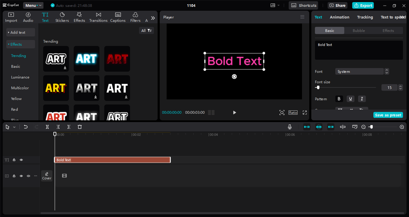Screen dimensions: 409x217
Task: Click the Export button
Action: point(363,5)
